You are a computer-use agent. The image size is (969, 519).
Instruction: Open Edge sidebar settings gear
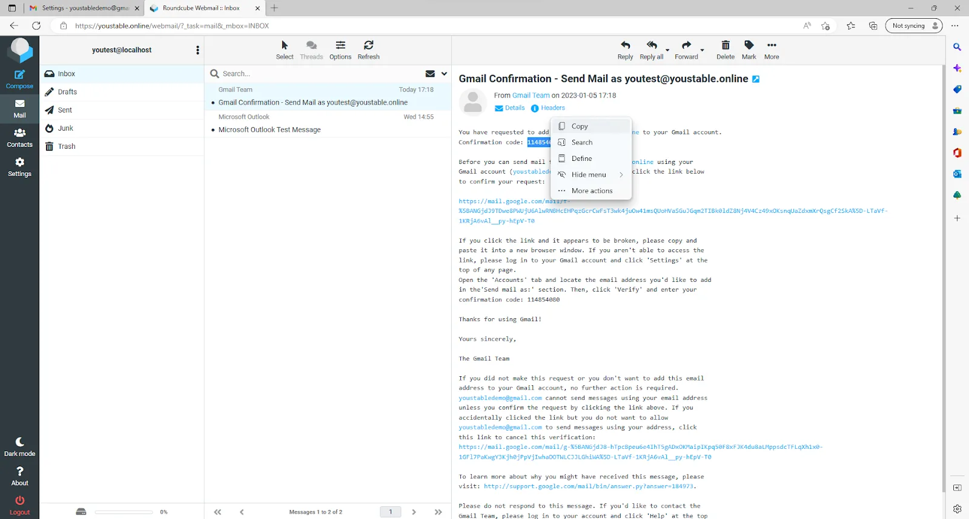click(957, 509)
